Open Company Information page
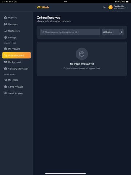This screenshot has height=175, width=131. (x=16, y=69)
